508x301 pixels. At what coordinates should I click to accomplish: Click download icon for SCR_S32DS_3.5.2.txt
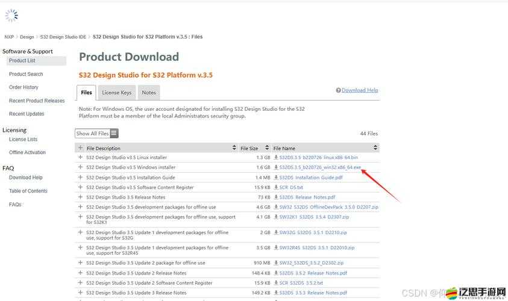pyautogui.click(x=276, y=282)
